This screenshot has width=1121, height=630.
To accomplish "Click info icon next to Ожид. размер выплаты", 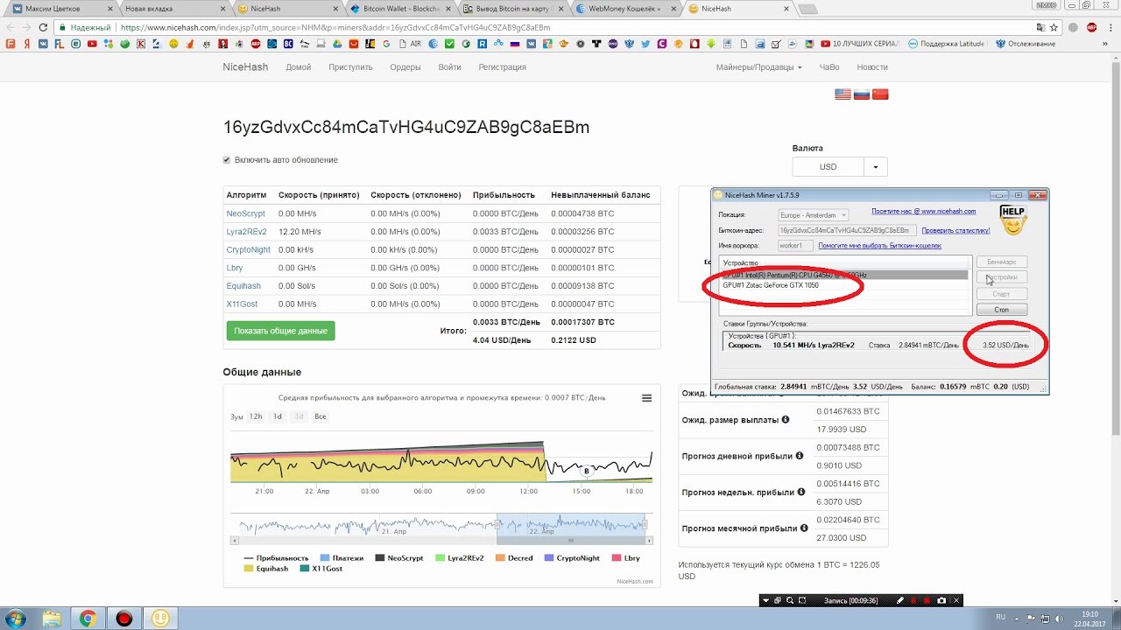I will click(x=785, y=419).
